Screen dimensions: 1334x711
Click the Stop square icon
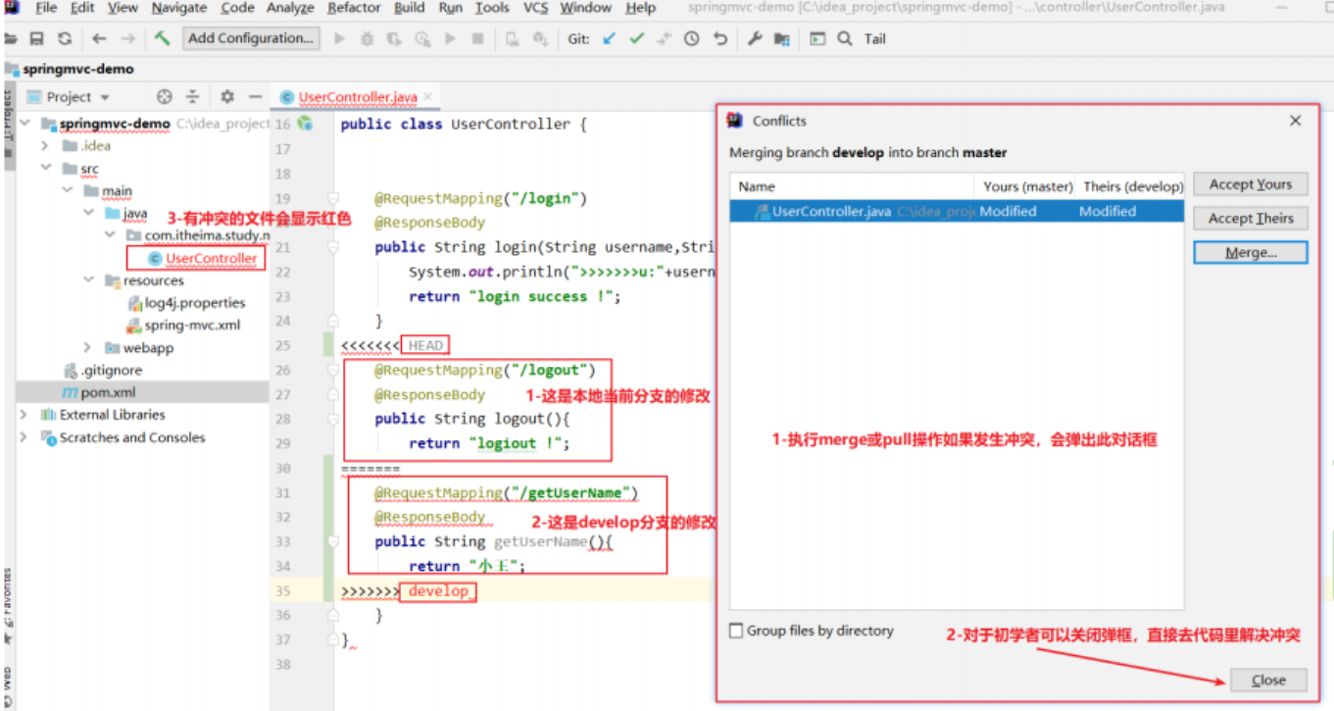pyautogui.click(x=478, y=39)
